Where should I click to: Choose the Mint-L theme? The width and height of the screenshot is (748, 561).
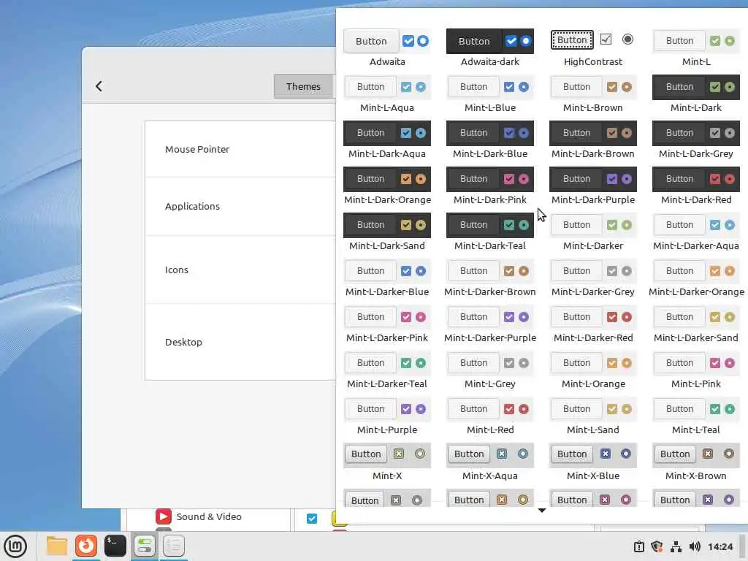tap(696, 47)
